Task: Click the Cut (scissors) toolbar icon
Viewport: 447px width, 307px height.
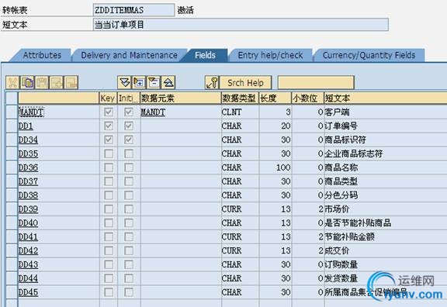Action: (13, 83)
